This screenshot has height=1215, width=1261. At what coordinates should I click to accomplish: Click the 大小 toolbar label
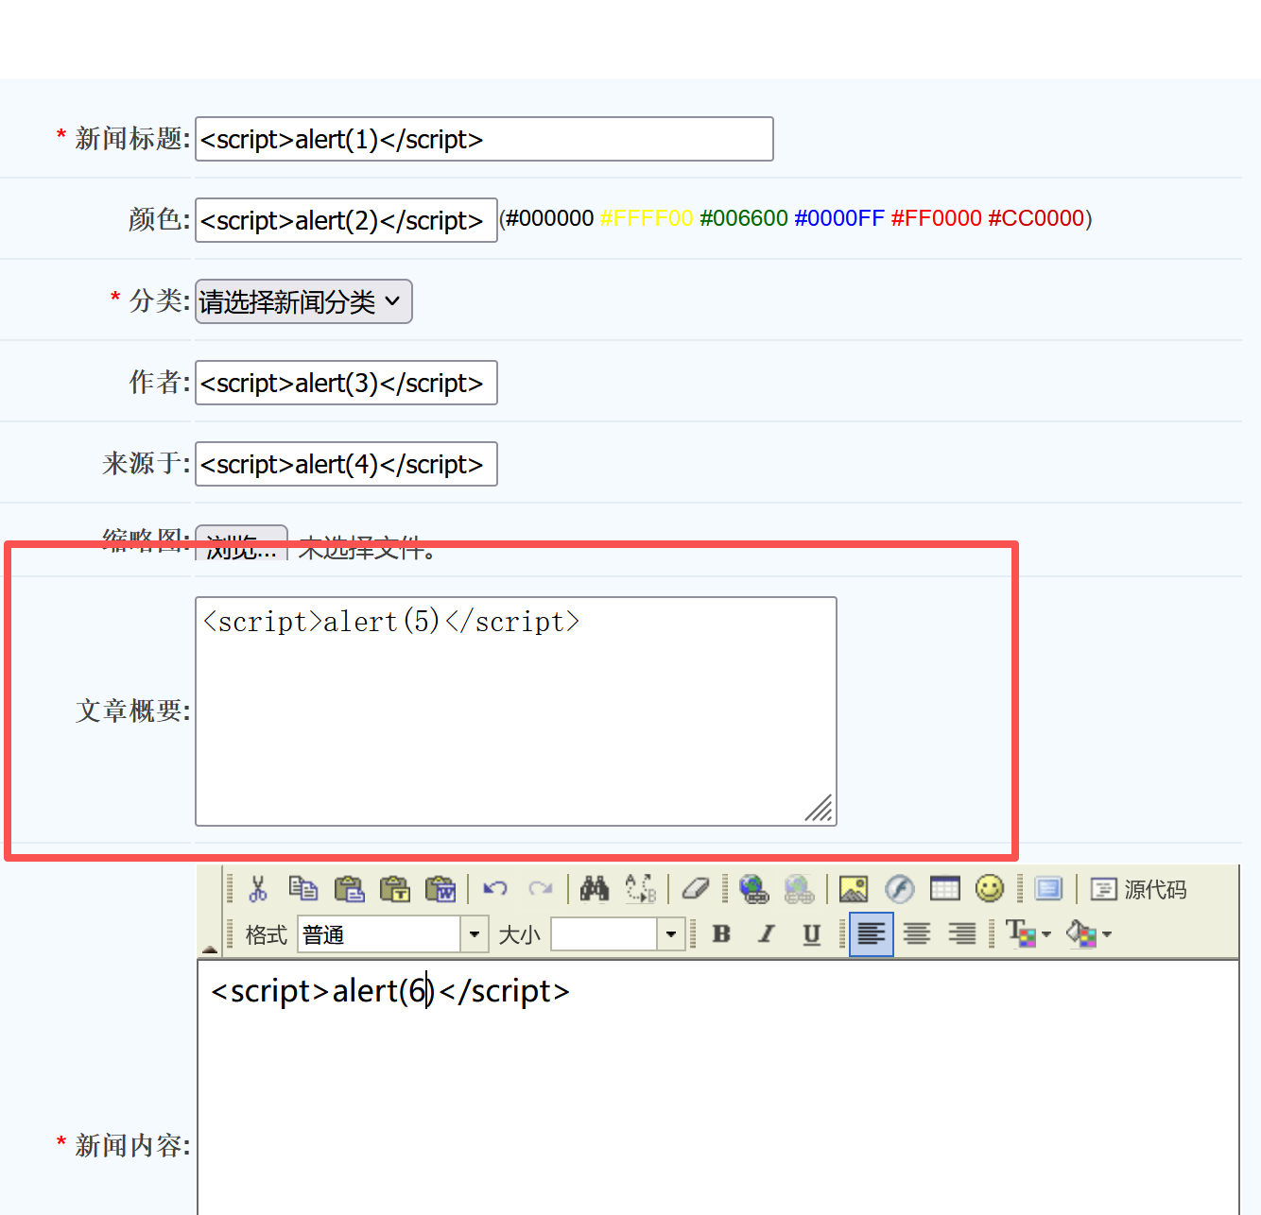(x=519, y=934)
